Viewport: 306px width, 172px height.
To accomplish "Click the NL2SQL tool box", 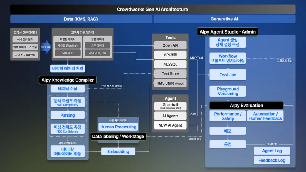I will point(170,64).
